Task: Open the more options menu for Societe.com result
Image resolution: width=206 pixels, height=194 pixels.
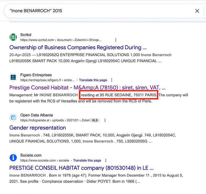Action: pyautogui.click(x=106, y=160)
